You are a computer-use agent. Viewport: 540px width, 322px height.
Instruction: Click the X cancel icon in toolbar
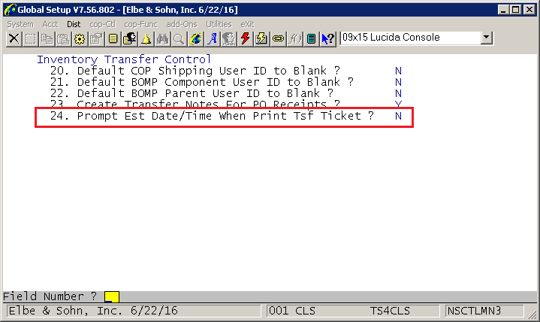[14, 38]
